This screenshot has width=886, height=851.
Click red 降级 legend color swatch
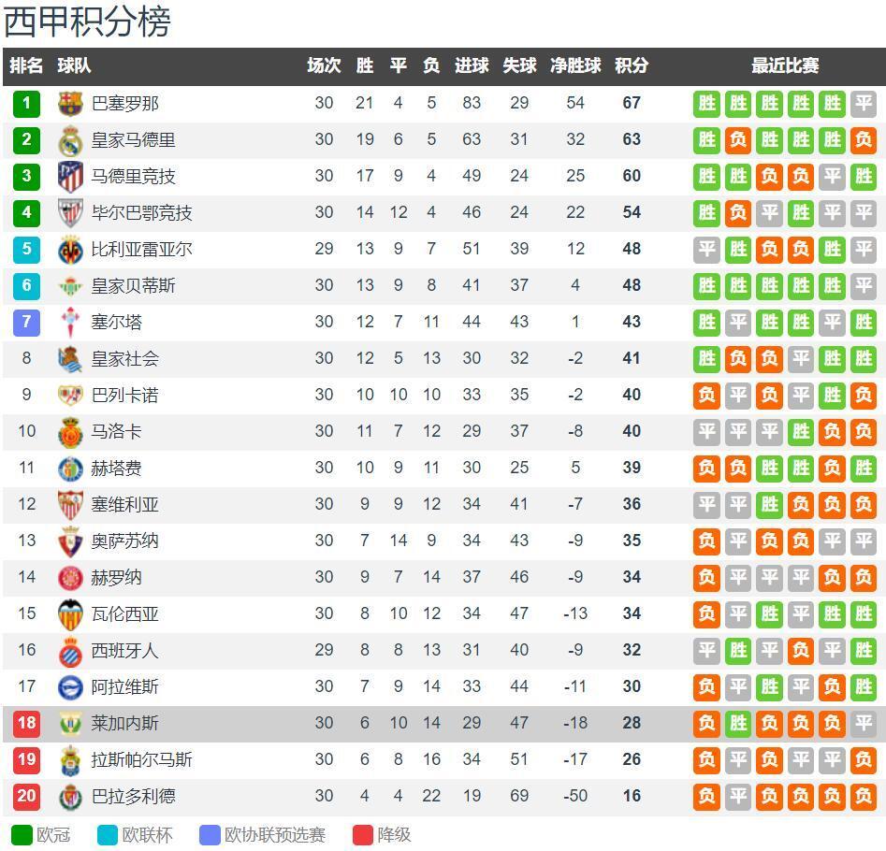tap(363, 835)
